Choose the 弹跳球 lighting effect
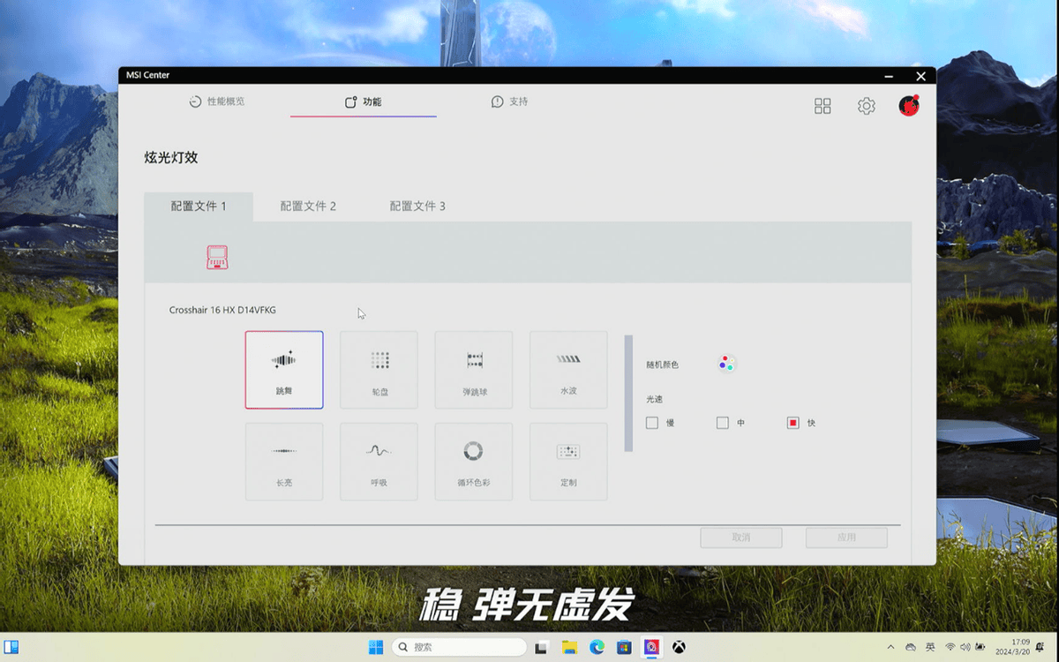 (x=474, y=370)
